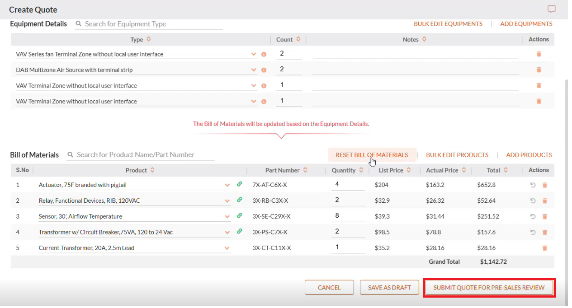The image size is (572, 308).
Task: Edit count for VAV Series fan Terminal Zone
Action: (x=289, y=54)
